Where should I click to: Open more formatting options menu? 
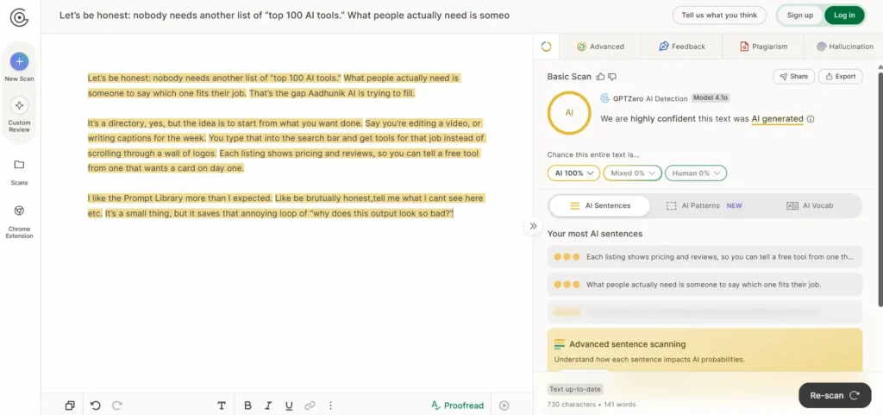(x=330, y=406)
